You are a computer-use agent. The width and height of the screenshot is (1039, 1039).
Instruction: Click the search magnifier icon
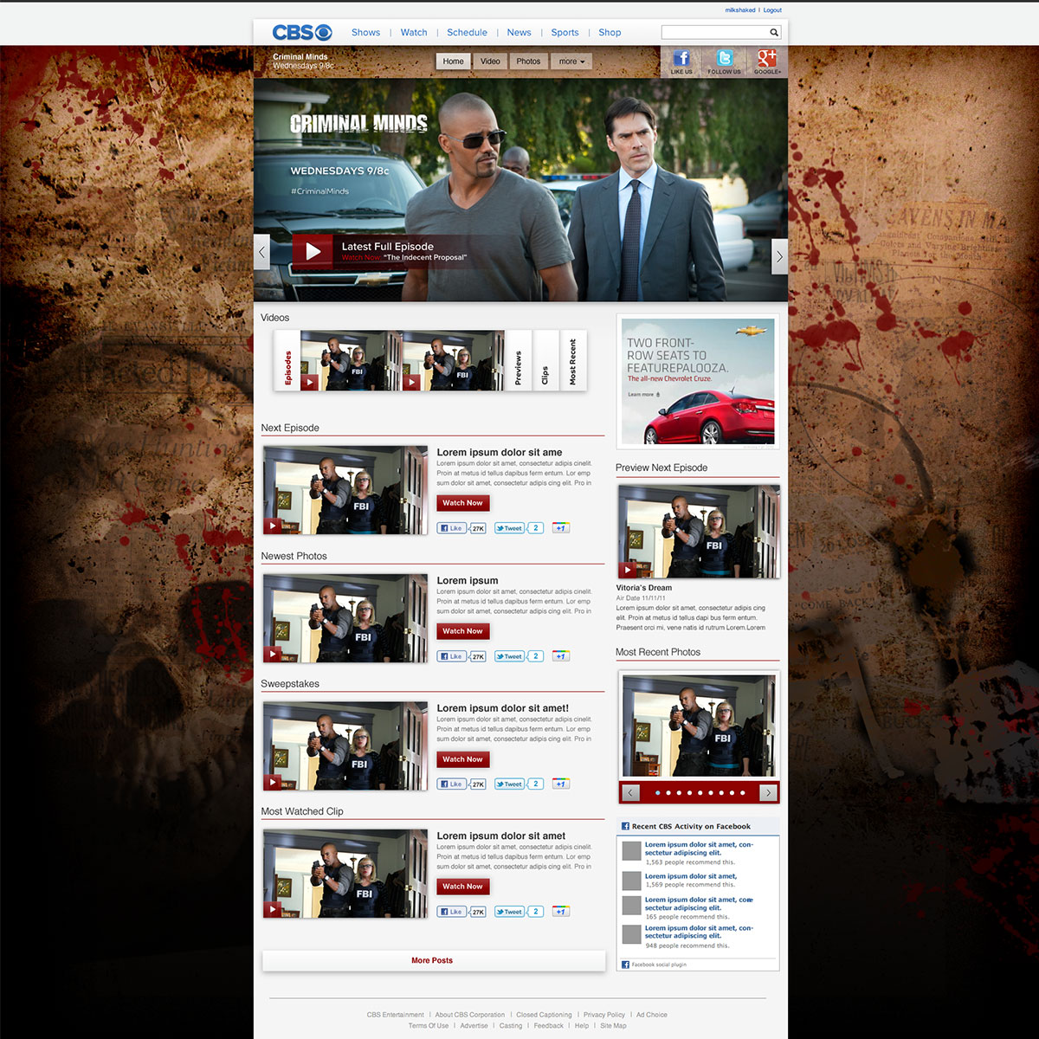[774, 33]
